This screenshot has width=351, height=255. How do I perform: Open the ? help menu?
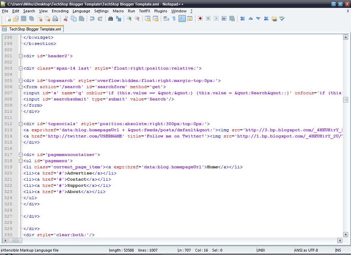pyautogui.click(x=191, y=11)
